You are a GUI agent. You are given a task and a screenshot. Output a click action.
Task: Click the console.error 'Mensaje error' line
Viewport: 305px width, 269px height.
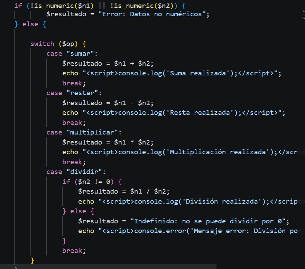point(190,231)
